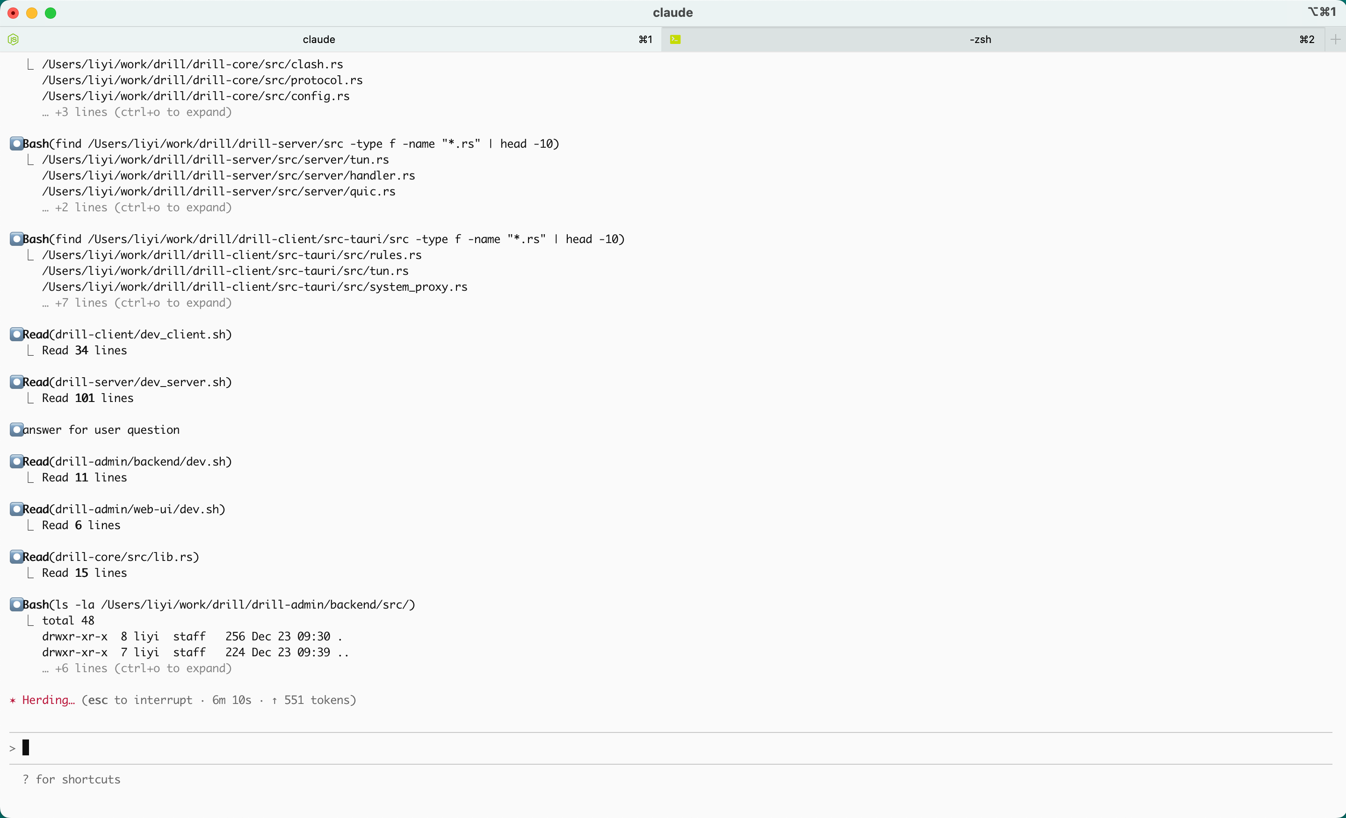Viewport: 1346px width, 818px height.
Task: Click the new tab plus icon
Action: [1335, 39]
